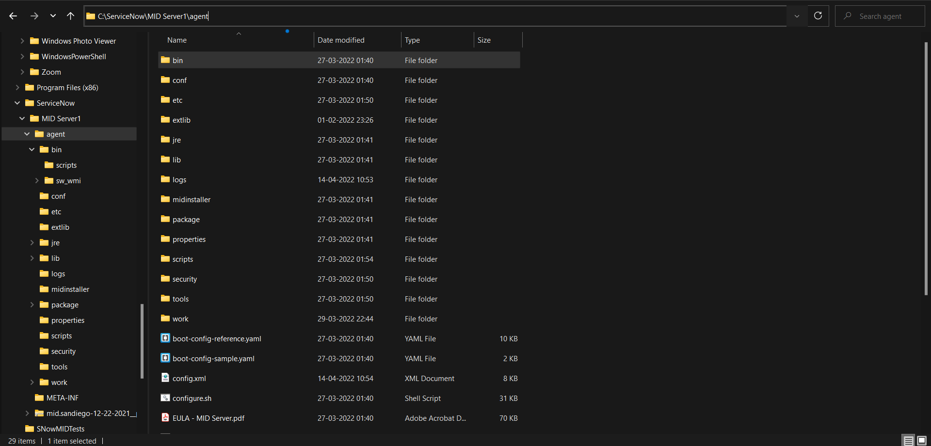Select properties folder in navigation tree
Image resolution: width=931 pixels, height=446 pixels.
pyautogui.click(x=67, y=320)
